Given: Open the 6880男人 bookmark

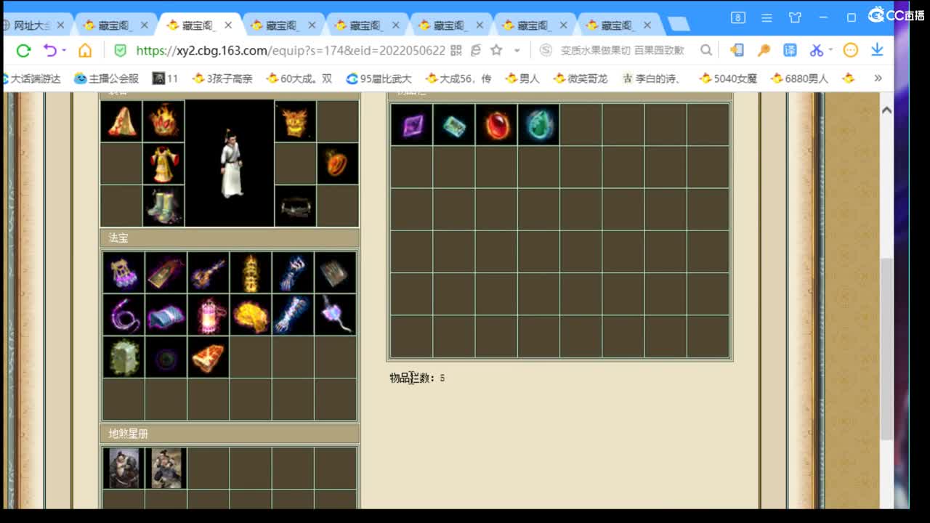Looking at the screenshot, I should 799,78.
